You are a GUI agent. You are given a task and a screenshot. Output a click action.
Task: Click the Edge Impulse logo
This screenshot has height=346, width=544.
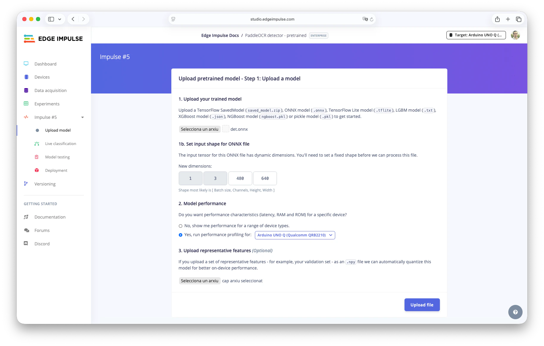(x=53, y=39)
